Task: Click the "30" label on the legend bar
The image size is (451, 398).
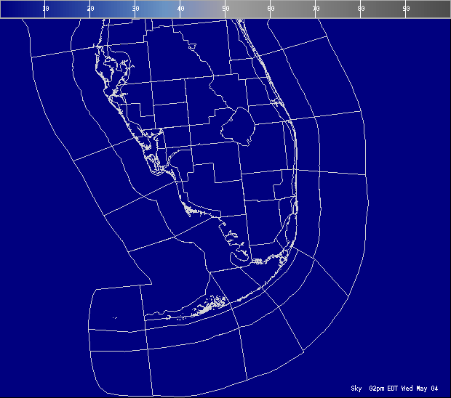Action: point(135,9)
